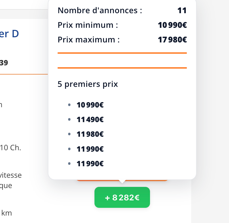Click the upper orange divider line
229x223 pixels.
(122, 53)
